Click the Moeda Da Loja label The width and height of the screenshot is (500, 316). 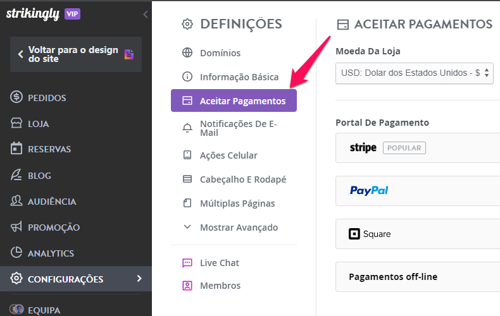[x=368, y=51]
